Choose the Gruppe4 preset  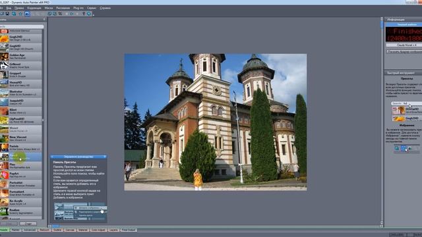click(21, 75)
